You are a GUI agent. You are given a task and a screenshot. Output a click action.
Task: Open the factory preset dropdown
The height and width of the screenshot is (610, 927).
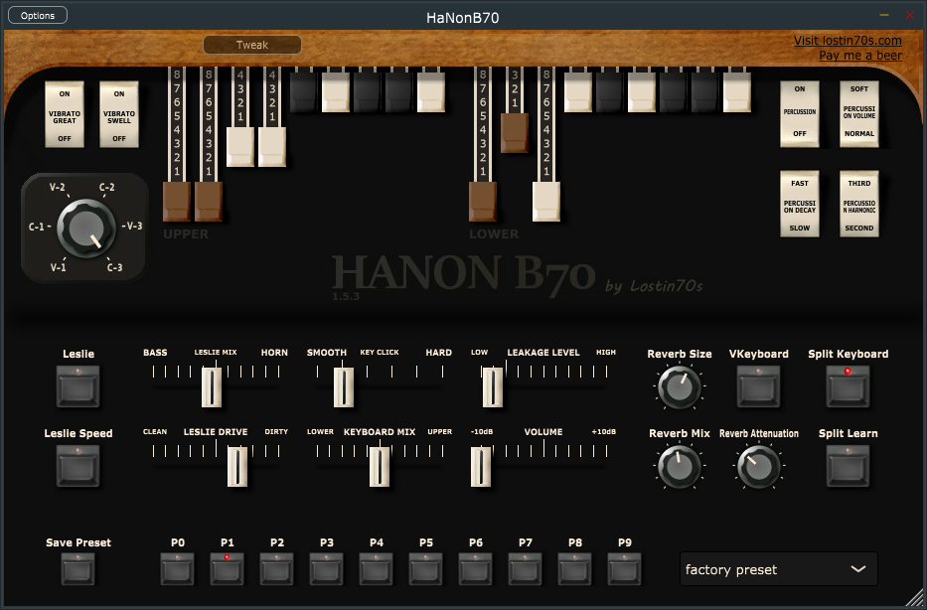[x=779, y=569]
